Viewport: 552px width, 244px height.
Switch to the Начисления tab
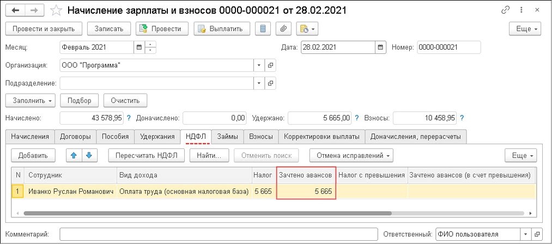[x=30, y=137]
